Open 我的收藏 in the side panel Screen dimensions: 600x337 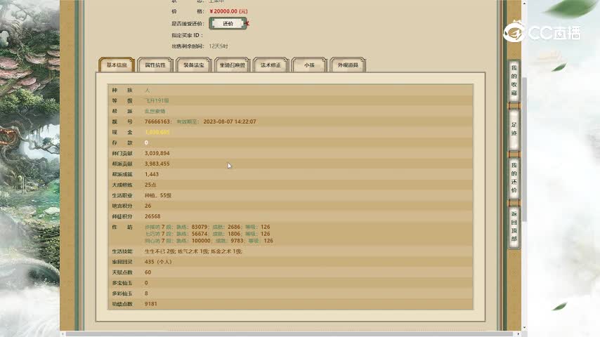[514, 81]
